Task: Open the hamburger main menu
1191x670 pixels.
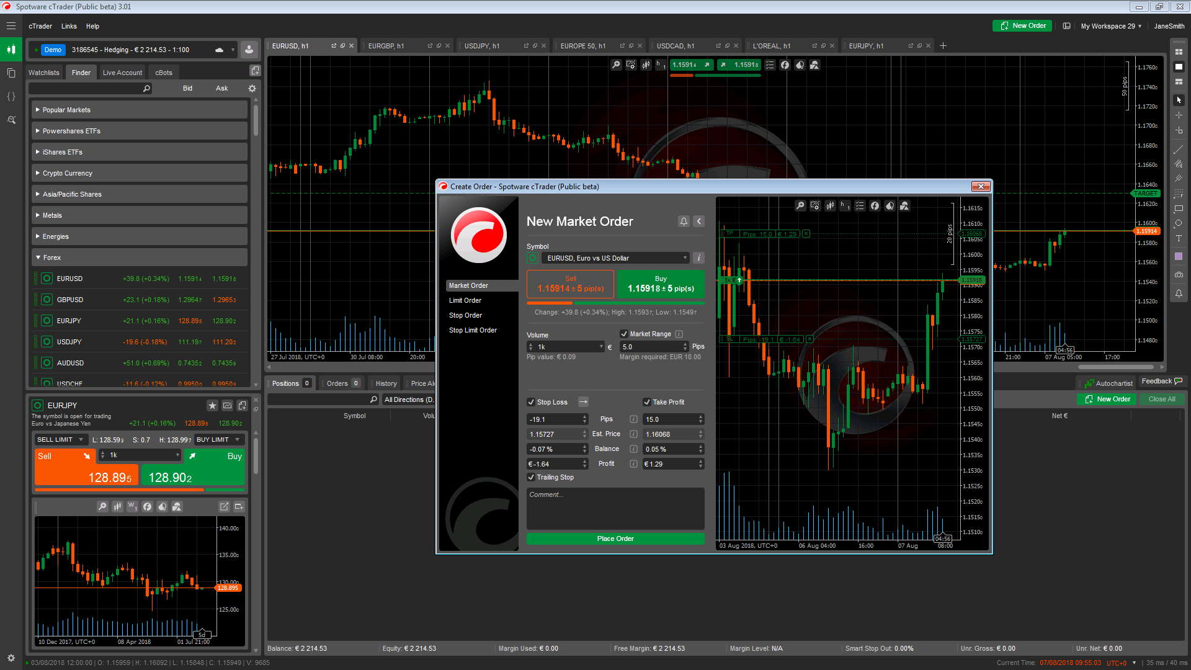Action: point(11,26)
